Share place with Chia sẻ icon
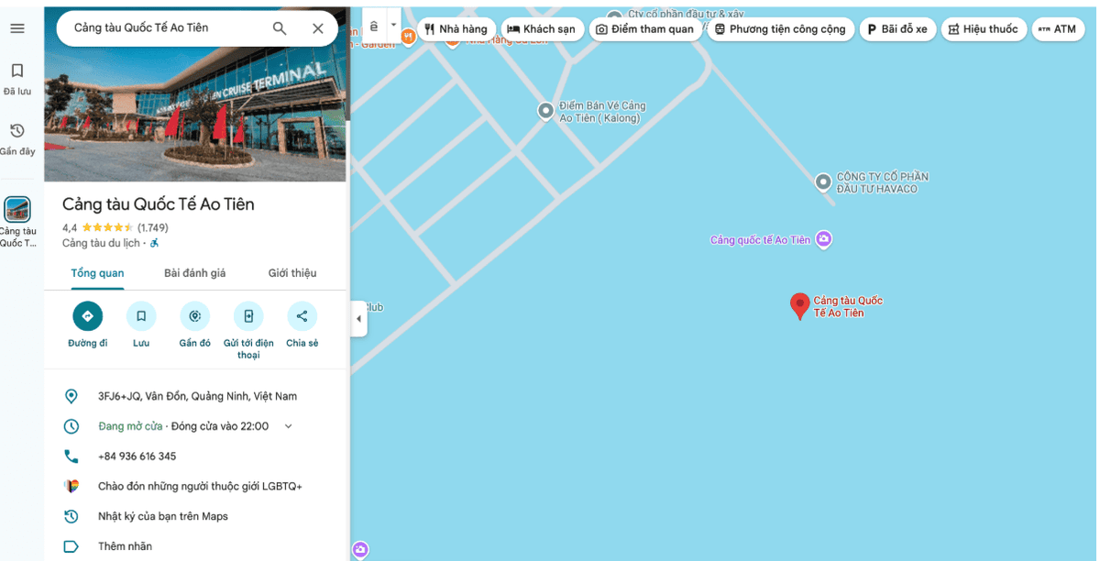Image resolution: width=1100 pixels, height=561 pixels. [x=302, y=316]
